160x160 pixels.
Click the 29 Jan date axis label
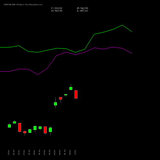pos(34,152)
